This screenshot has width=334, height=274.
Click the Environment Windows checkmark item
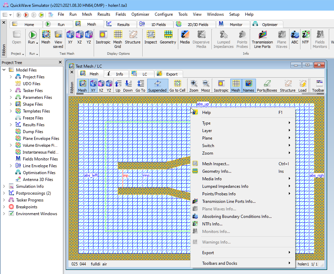33,213
